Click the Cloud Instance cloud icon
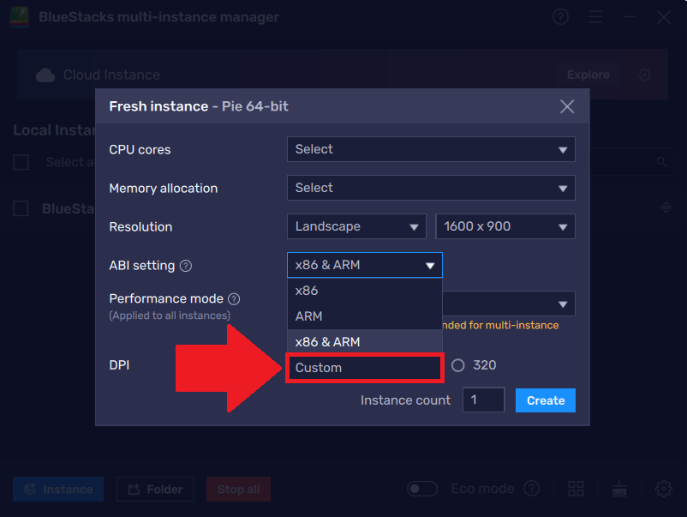 [45, 75]
